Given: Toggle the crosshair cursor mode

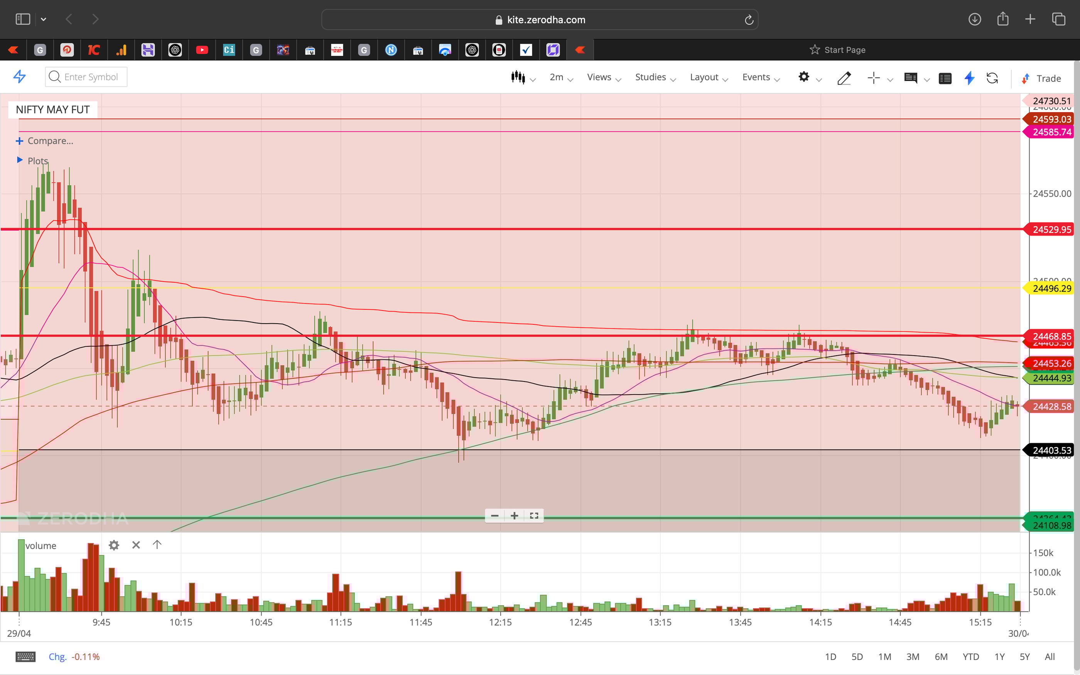Looking at the screenshot, I should 874,78.
